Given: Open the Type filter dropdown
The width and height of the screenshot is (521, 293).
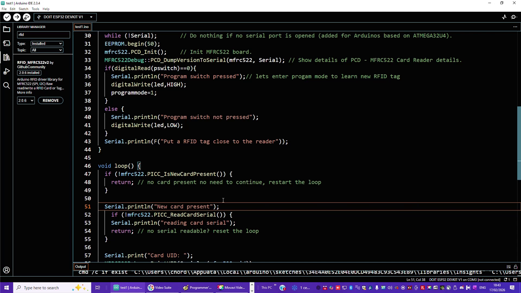Looking at the screenshot, I should coord(47,44).
